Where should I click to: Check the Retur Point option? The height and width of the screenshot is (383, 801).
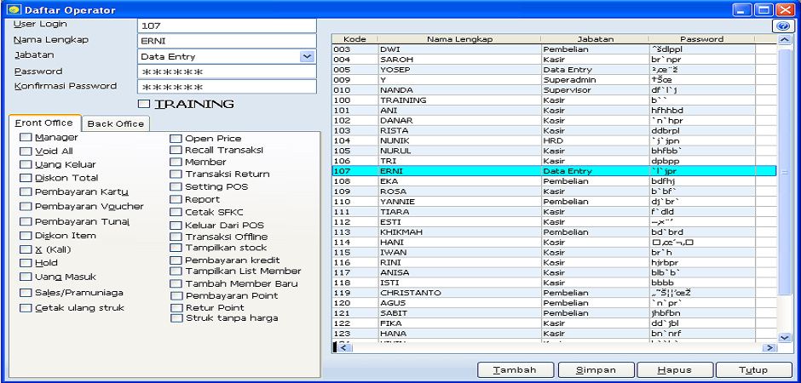click(176, 307)
